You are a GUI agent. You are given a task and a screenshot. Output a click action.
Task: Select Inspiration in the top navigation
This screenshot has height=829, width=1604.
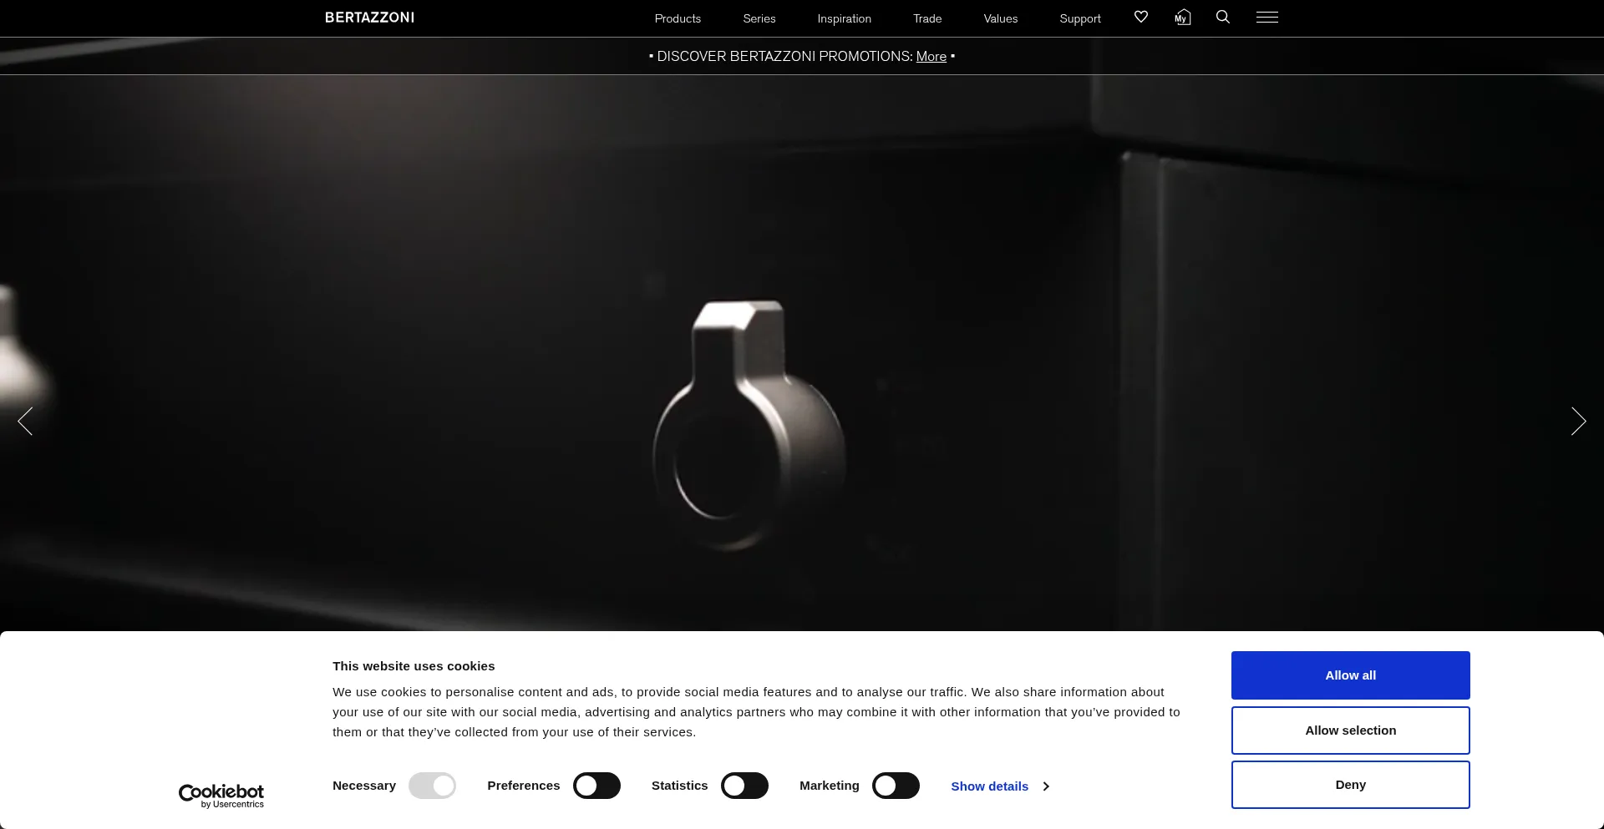[844, 18]
